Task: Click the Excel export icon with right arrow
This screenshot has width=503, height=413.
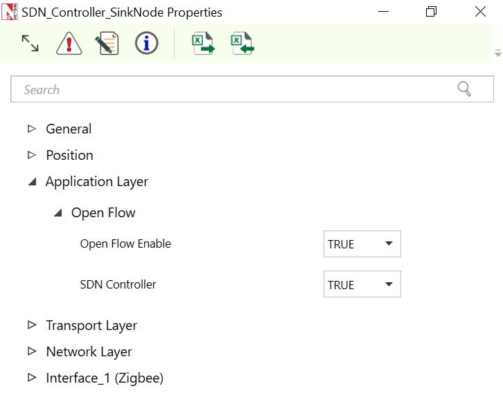Action: click(x=203, y=44)
